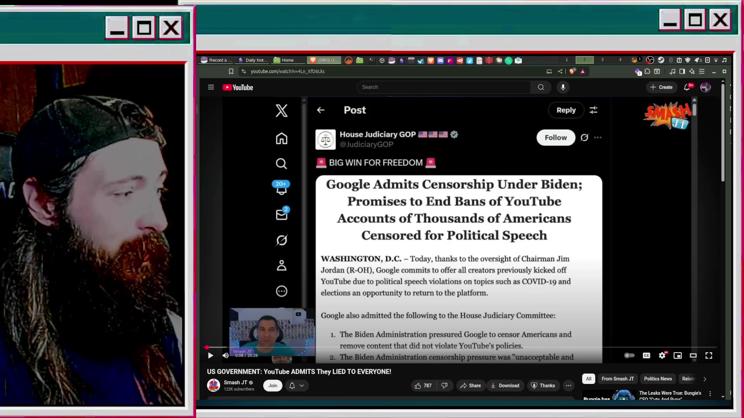744x418 pixels.
Task: Mute the video volume
Action: click(225, 355)
